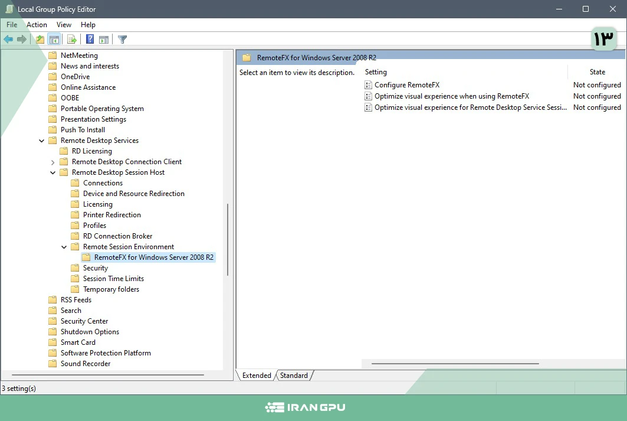Switch to the Standard tab
Image resolution: width=627 pixels, height=421 pixels.
(x=294, y=376)
